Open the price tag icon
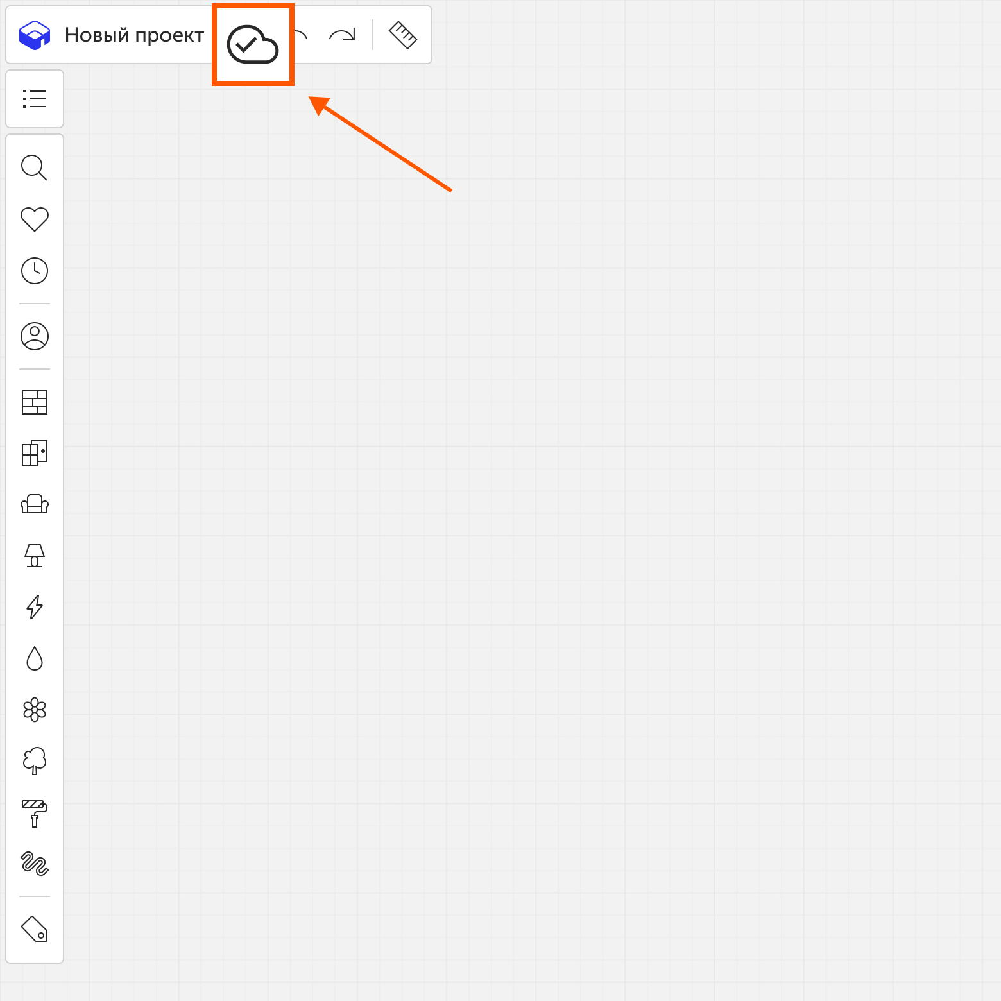This screenshot has width=1001, height=1001. tap(35, 929)
